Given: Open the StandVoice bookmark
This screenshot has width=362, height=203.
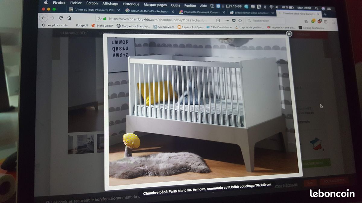Looking at the screenshot, I should (x=103, y=26).
